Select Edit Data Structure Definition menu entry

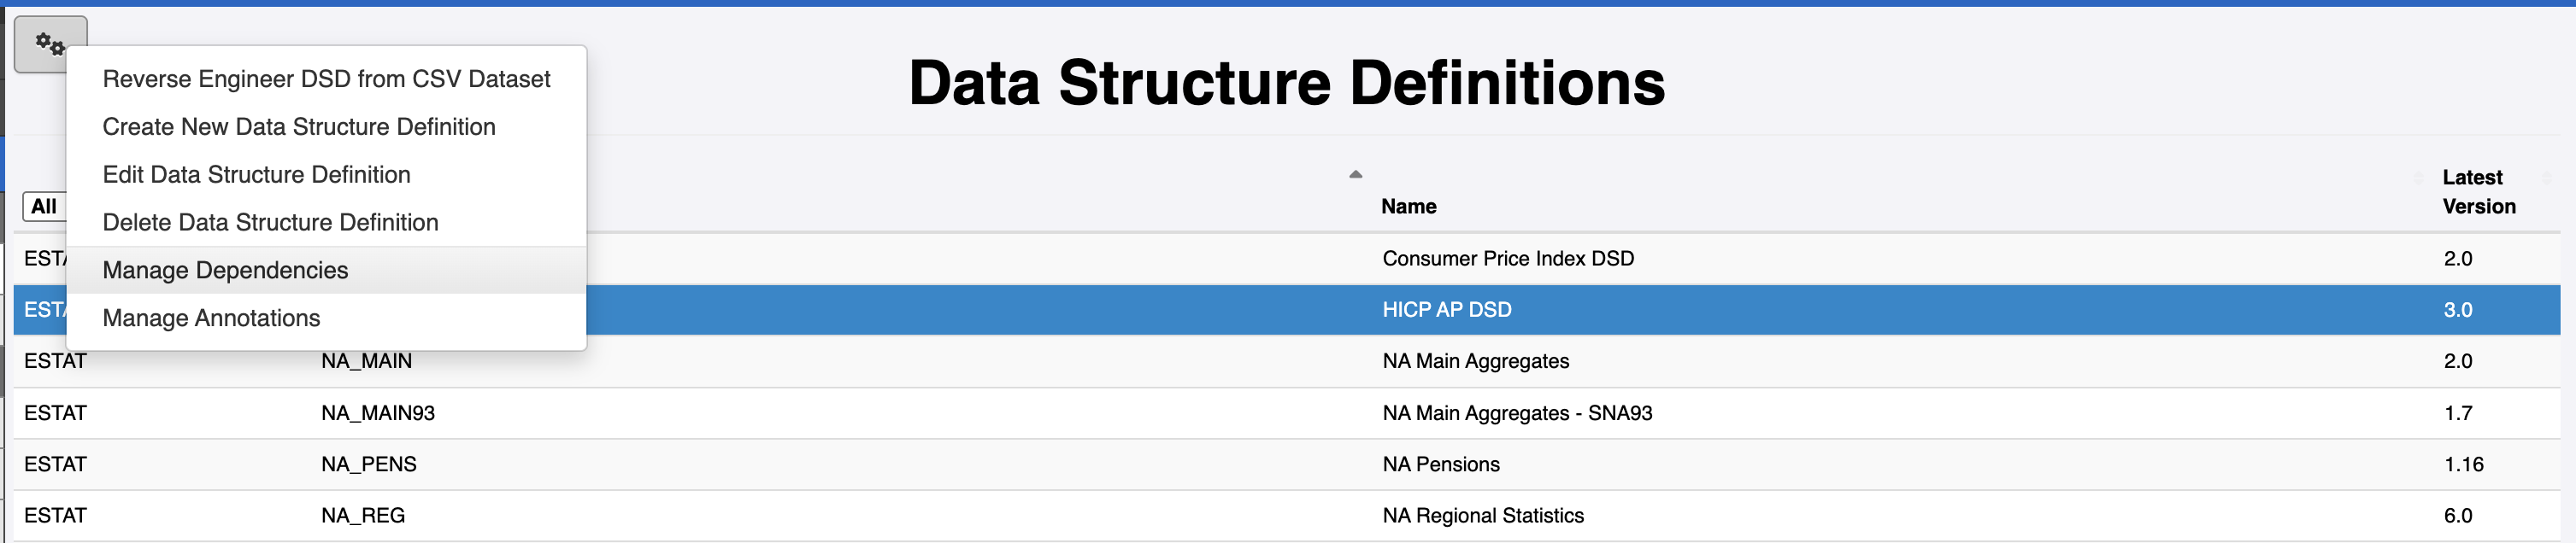pyautogui.click(x=256, y=175)
